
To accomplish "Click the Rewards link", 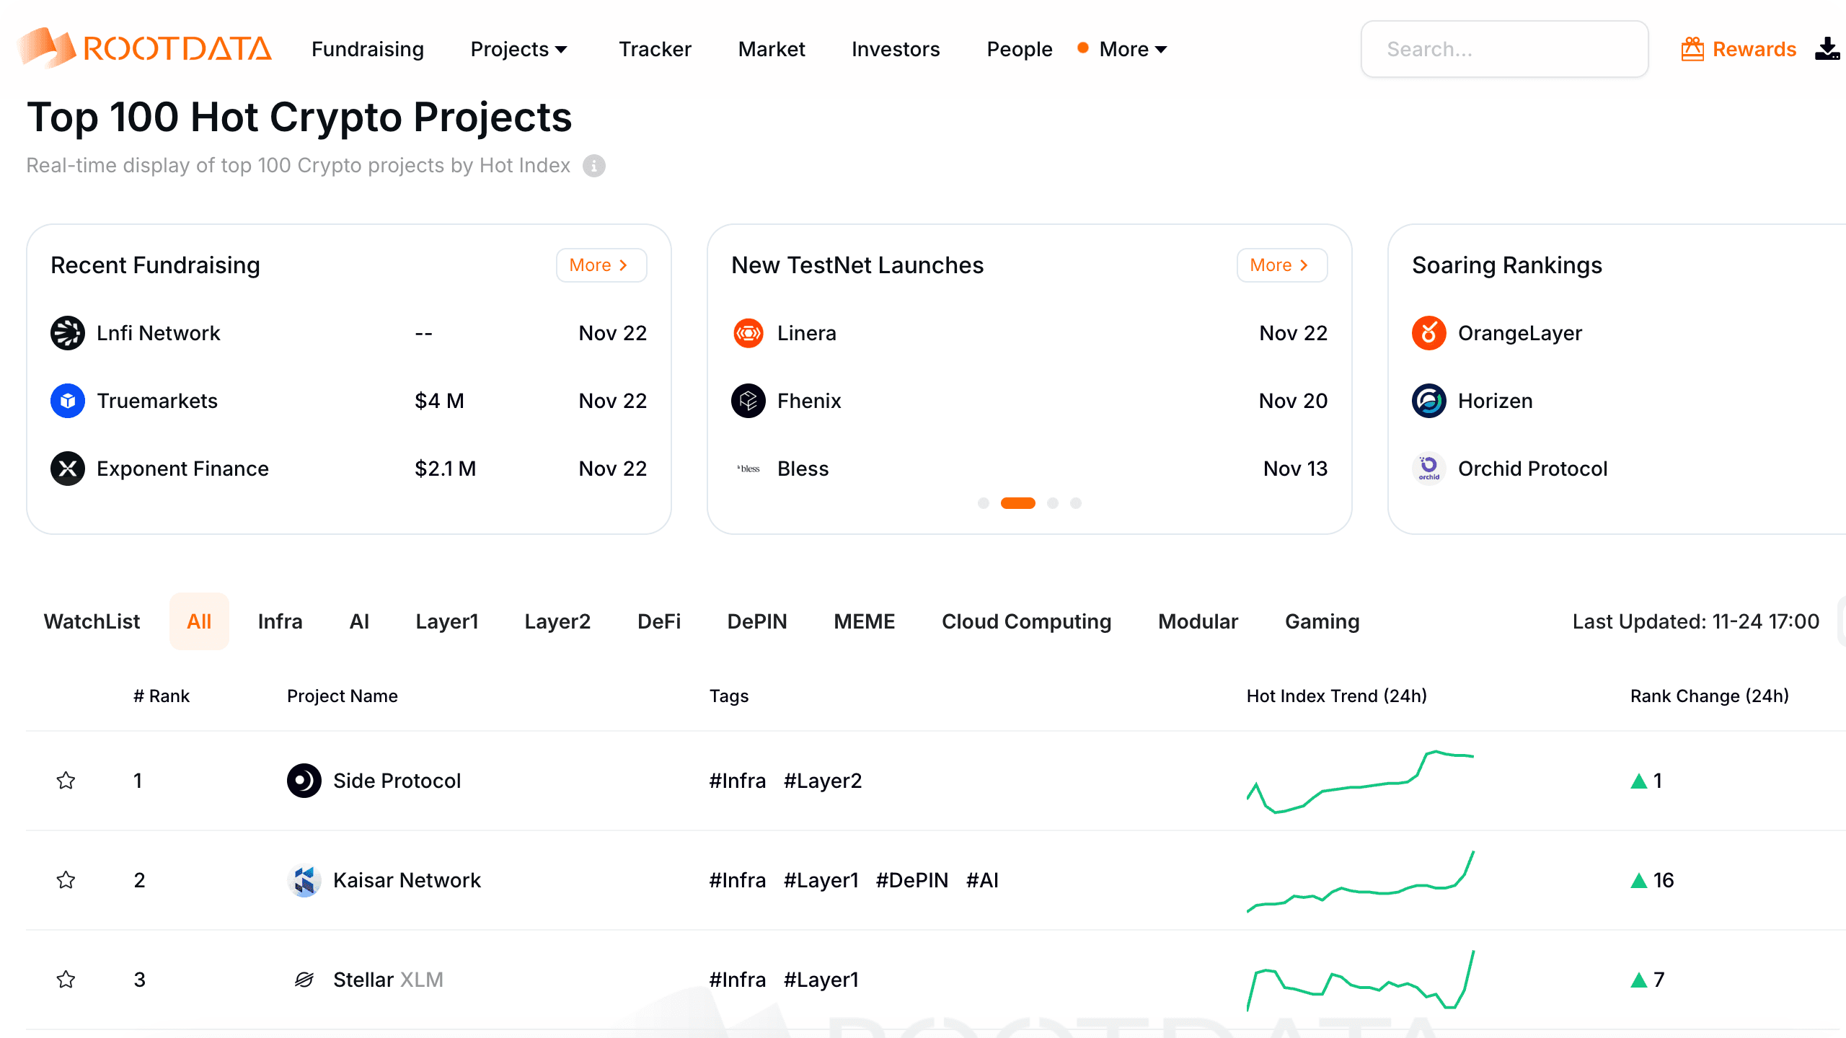I will (1754, 49).
